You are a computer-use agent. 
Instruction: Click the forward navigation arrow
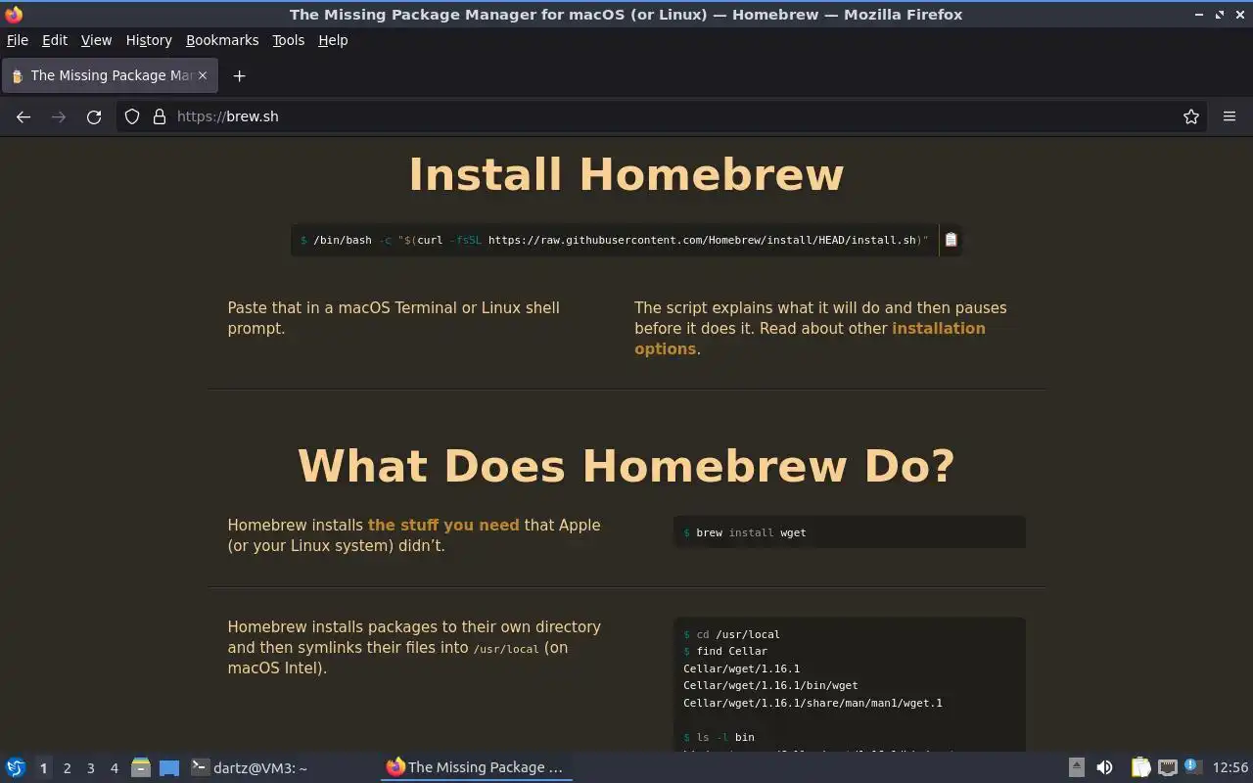(x=59, y=116)
